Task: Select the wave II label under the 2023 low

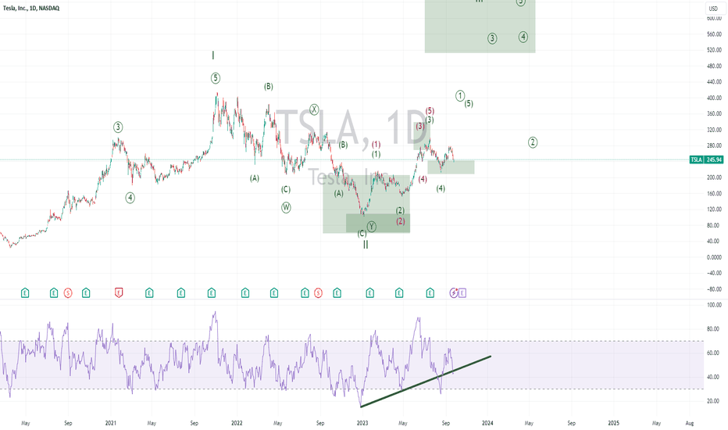Action: click(366, 245)
